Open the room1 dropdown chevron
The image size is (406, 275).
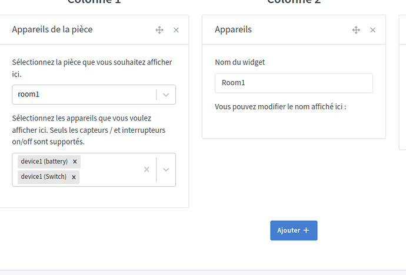[x=166, y=95]
